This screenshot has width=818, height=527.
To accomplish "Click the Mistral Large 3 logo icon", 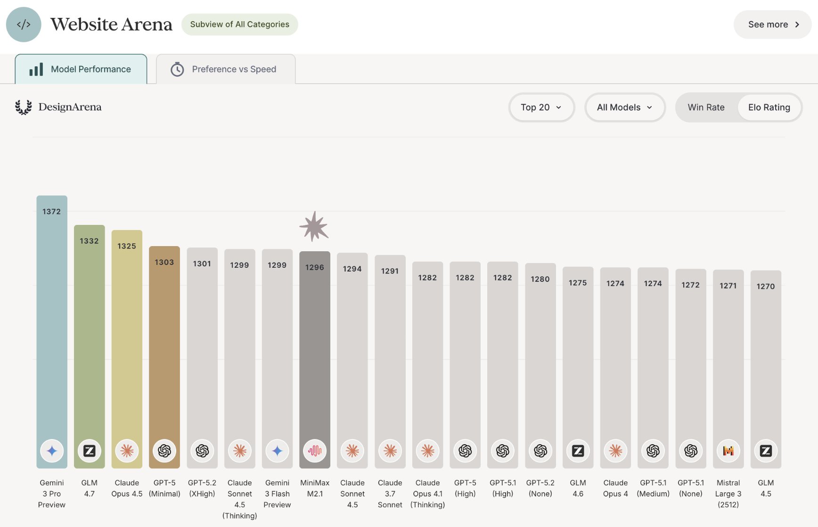I will (728, 451).
